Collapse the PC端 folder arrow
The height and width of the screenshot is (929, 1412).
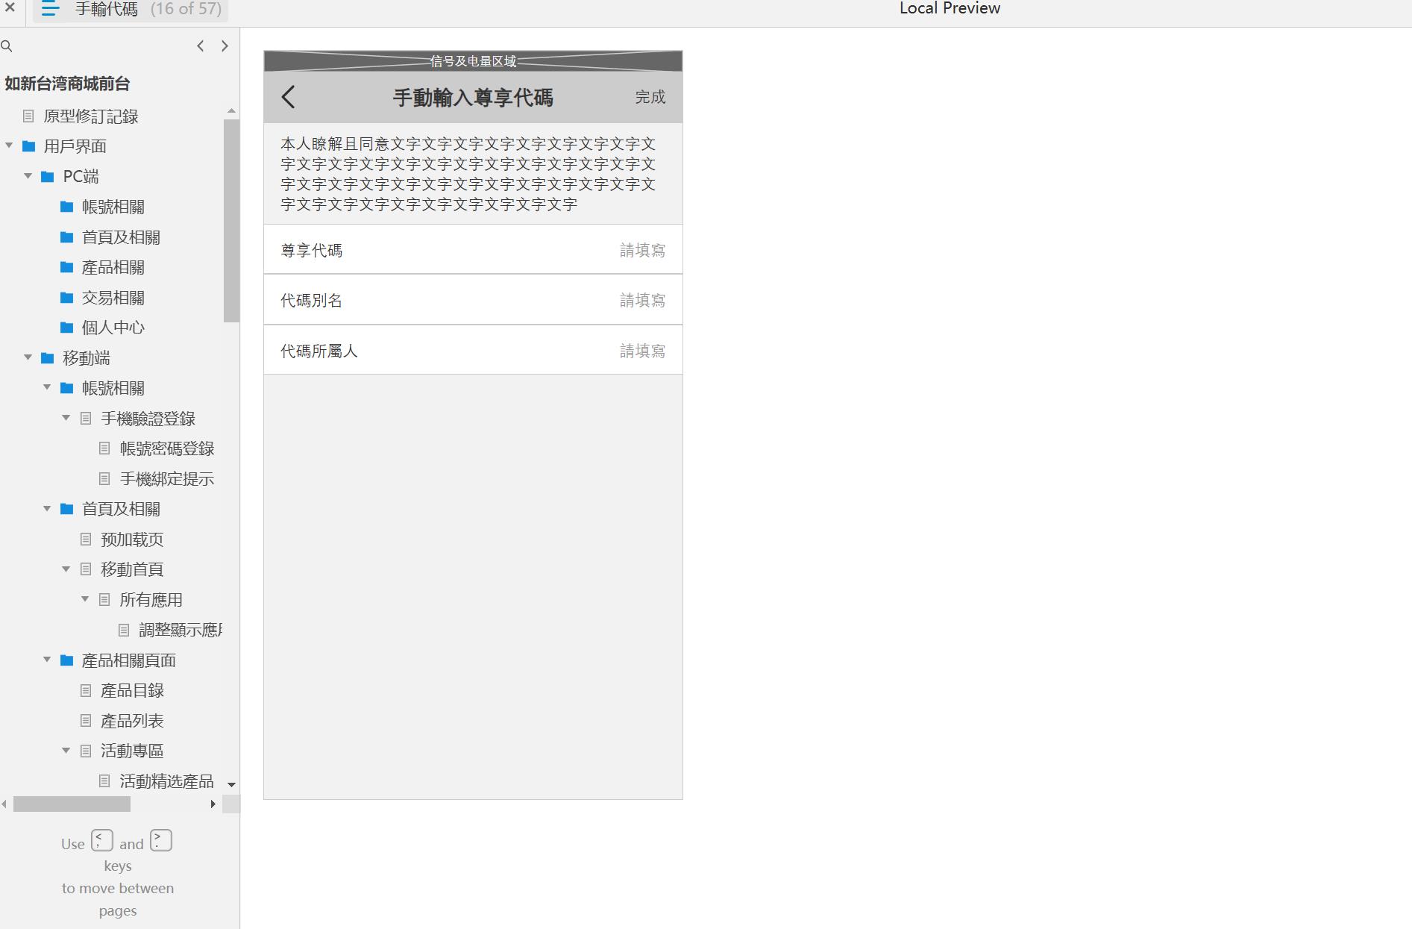28,176
